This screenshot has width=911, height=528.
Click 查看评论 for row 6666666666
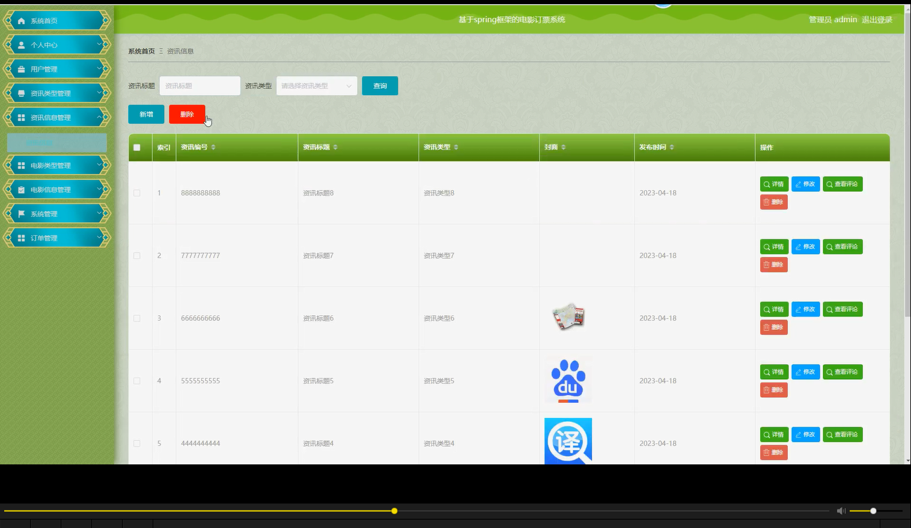coord(842,310)
